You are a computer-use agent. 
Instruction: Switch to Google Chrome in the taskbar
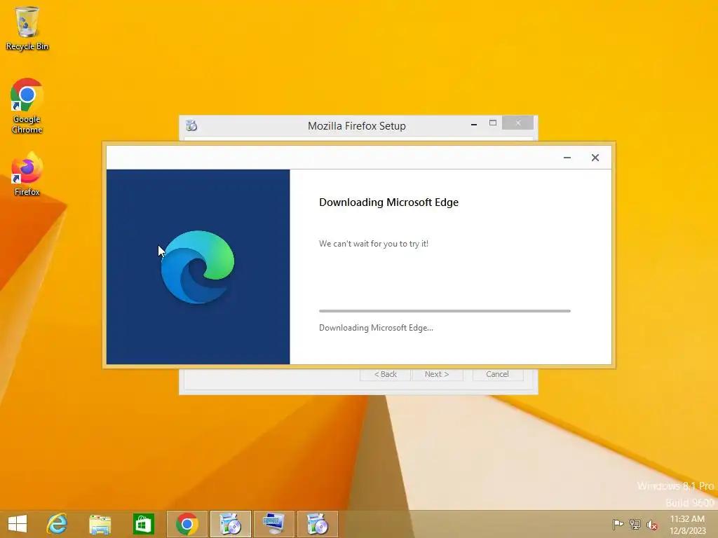click(187, 524)
